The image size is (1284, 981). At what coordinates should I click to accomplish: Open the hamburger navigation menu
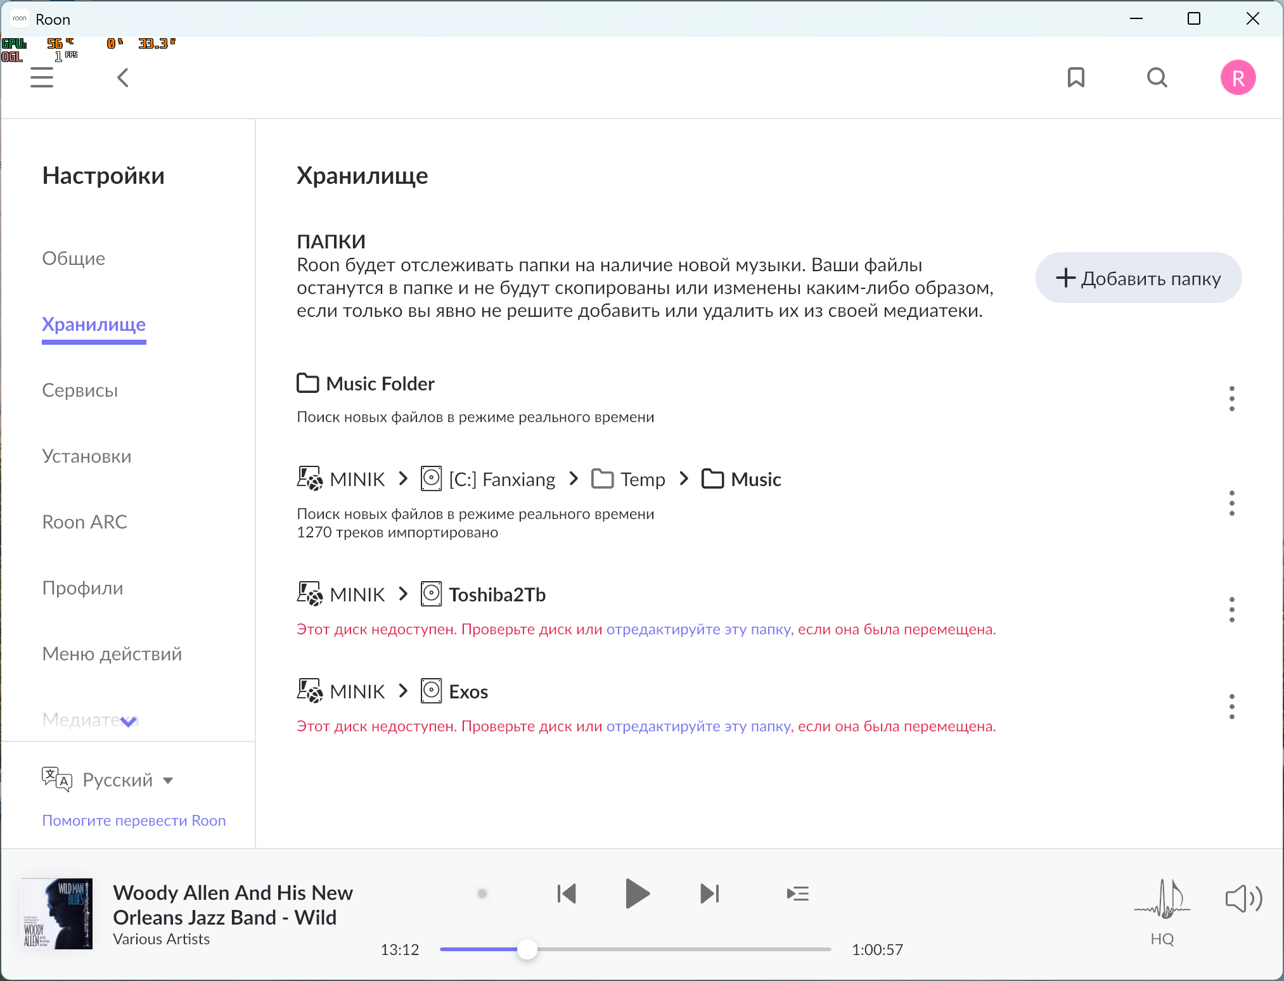coord(42,77)
